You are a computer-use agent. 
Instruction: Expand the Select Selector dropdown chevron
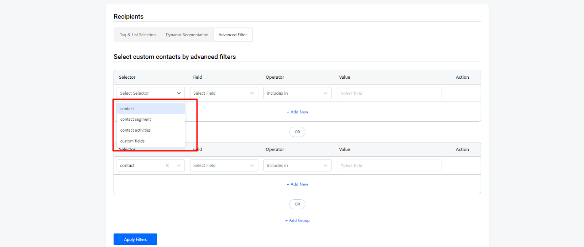pos(179,93)
